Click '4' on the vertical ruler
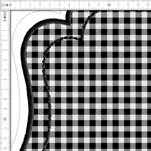This screenshot has width=151, height=151. pyautogui.click(x=5, y=60)
